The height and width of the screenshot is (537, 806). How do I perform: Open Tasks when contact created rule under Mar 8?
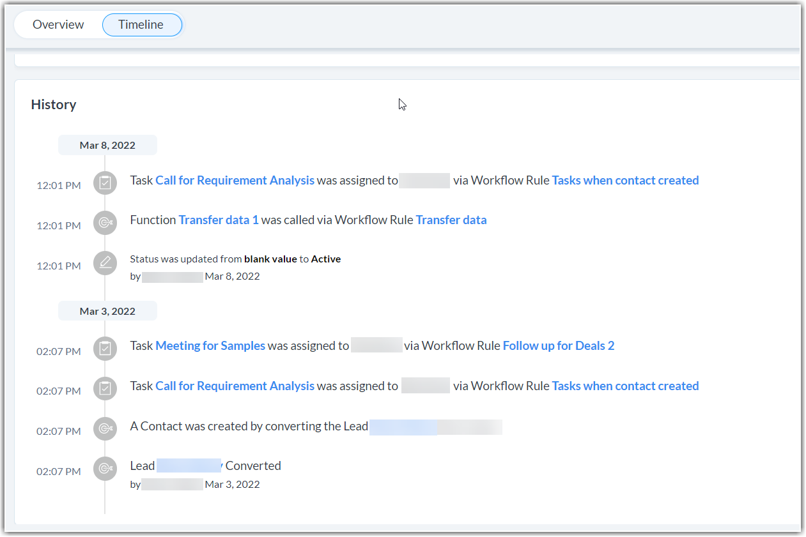click(x=624, y=181)
